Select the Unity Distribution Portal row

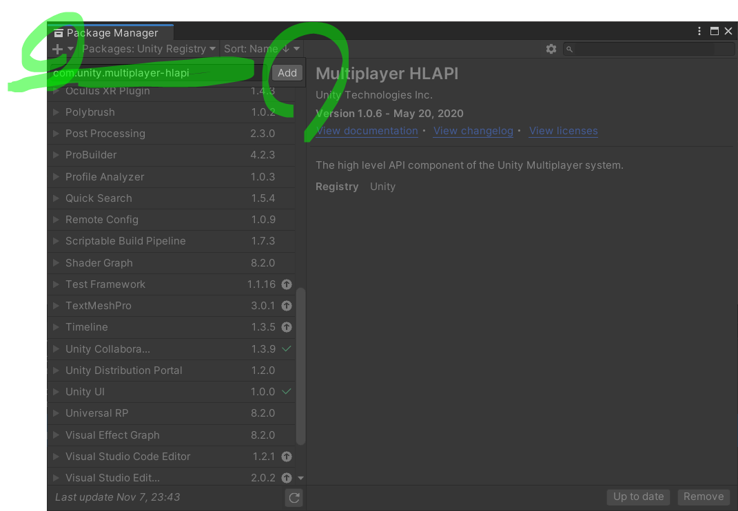[x=172, y=371]
